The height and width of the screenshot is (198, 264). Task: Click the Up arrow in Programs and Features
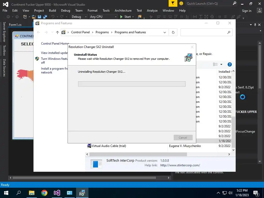[57, 32]
